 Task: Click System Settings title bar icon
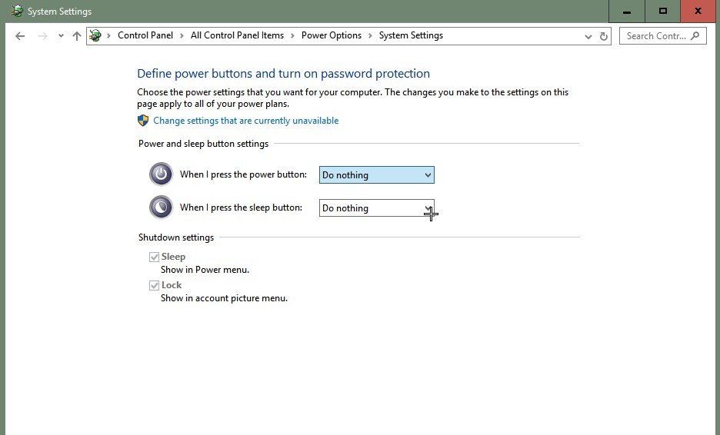[17, 11]
